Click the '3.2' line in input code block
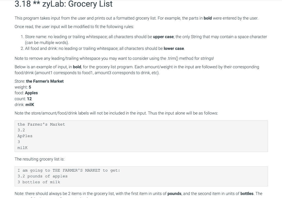This screenshot has height=198, width=282. point(21,130)
